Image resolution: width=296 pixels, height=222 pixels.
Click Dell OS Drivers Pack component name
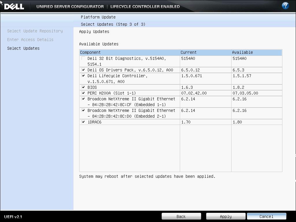(130, 70)
